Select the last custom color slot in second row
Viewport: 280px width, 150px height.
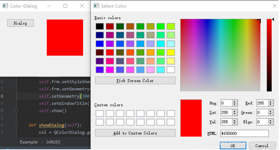coord(171,122)
